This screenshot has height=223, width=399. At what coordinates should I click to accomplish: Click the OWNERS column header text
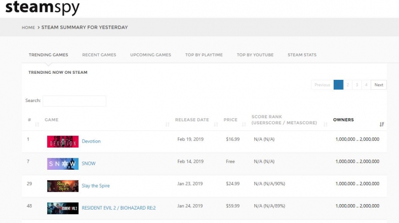click(343, 120)
